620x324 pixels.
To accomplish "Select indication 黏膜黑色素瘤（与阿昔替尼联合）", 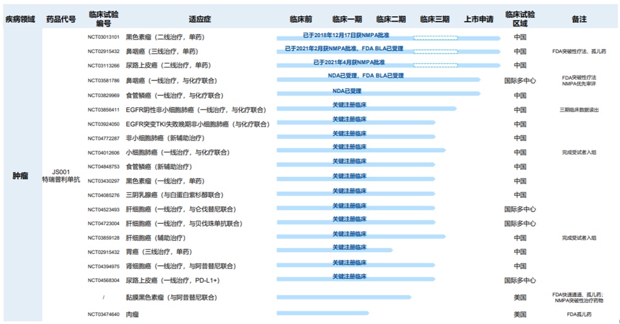I will coord(172,297).
